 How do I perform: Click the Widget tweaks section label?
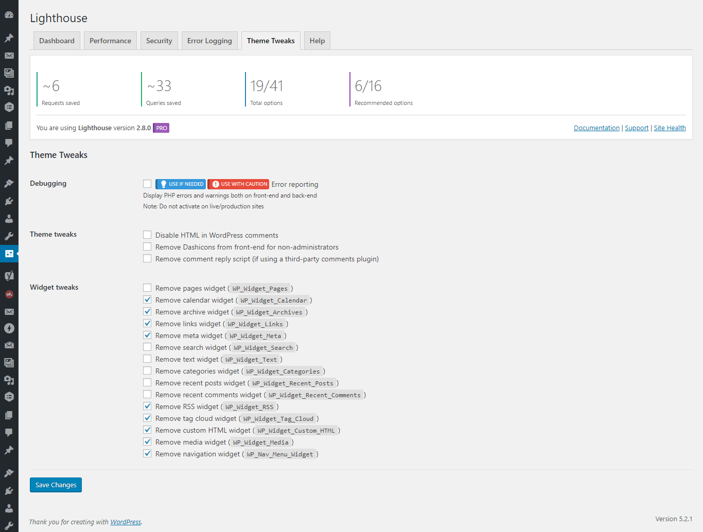tap(54, 288)
